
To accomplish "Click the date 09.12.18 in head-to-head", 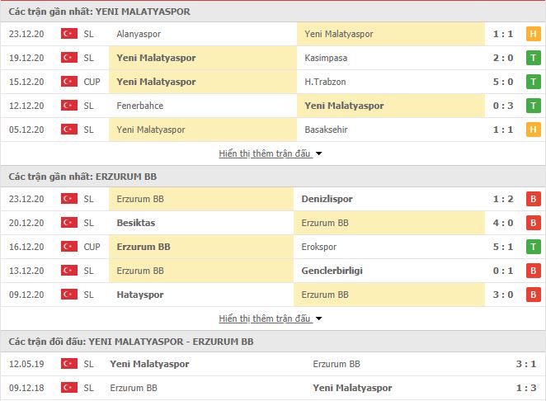I will [26, 388].
